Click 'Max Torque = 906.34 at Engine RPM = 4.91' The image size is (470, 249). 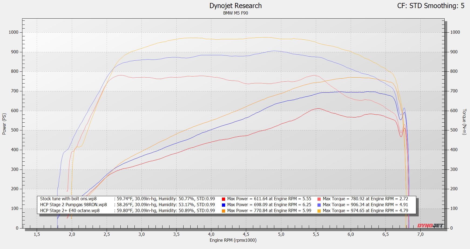click(365, 205)
